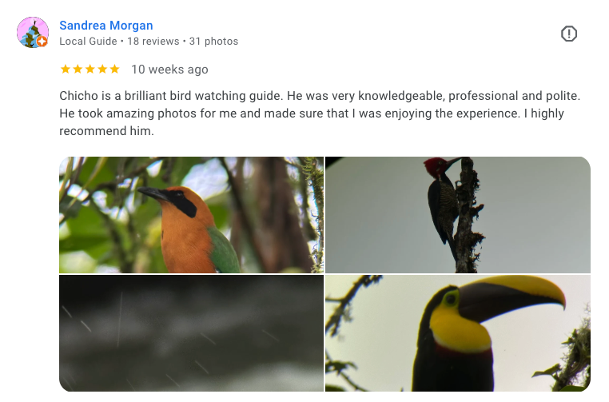Click the orange Local Guide badge on avatar
The height and width of the screenshot is (402, 609).
[42, 42]
